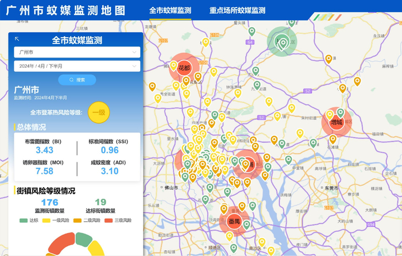Click the green segment of donut chart
Screen dimensions: 402x256
tap(84, 239)
